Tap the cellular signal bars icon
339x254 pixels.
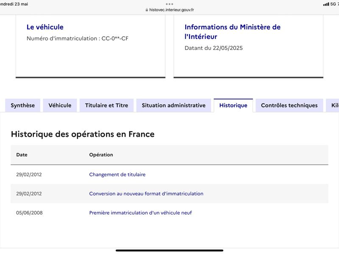click(x=326, y=4)
